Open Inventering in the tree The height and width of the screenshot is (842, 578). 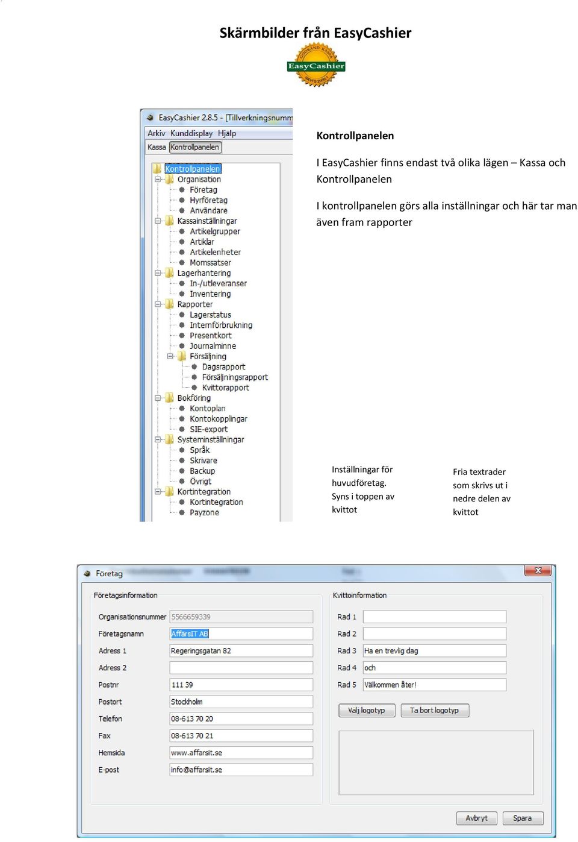point(210,294)
